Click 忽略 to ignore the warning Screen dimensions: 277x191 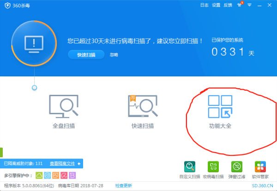coord(114,55)
